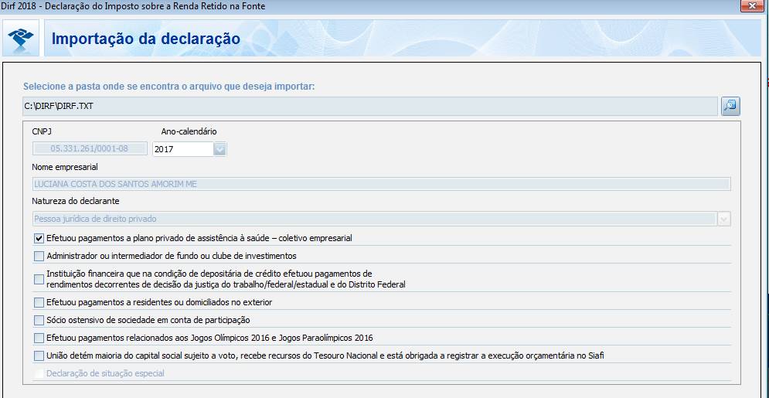Click the CNPJ field 05.331.261/0001-08
The width and height of the screenshot is (769, 398).
[89, 148]
